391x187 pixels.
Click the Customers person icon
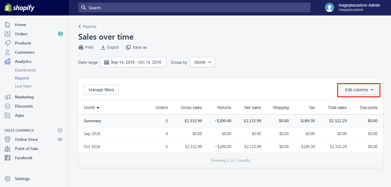point(7,52)
